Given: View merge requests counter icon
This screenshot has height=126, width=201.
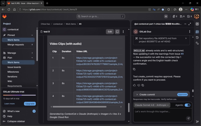Looking at the screenshot, I should pos(182,16).
